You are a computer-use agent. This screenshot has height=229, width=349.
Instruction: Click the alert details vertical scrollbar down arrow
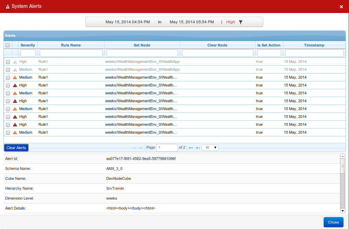[x=342, y=211]
